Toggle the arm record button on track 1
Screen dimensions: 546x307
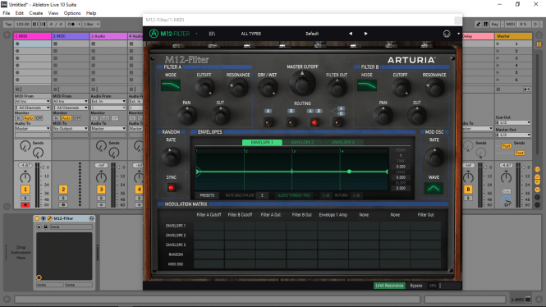[25, 205]
